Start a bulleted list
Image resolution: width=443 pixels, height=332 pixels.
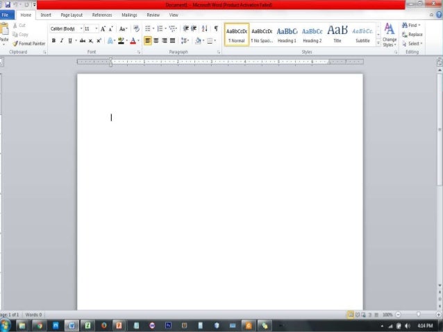149,29
